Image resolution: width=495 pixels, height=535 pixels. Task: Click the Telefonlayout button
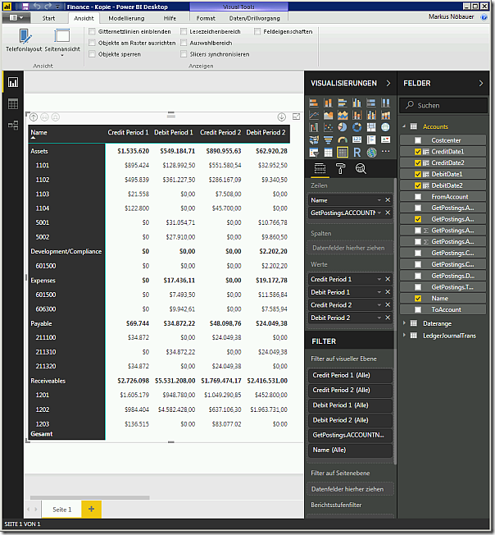coord(24,41)
